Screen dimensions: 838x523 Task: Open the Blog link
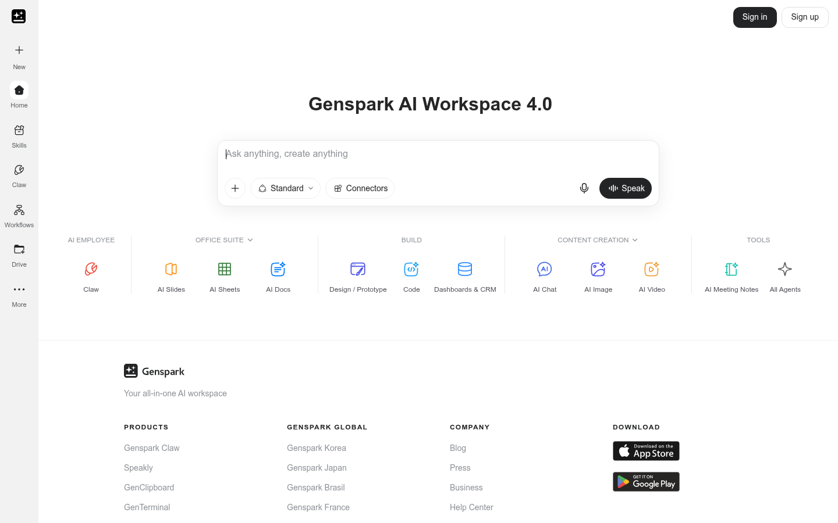click(x=458, y=448)
